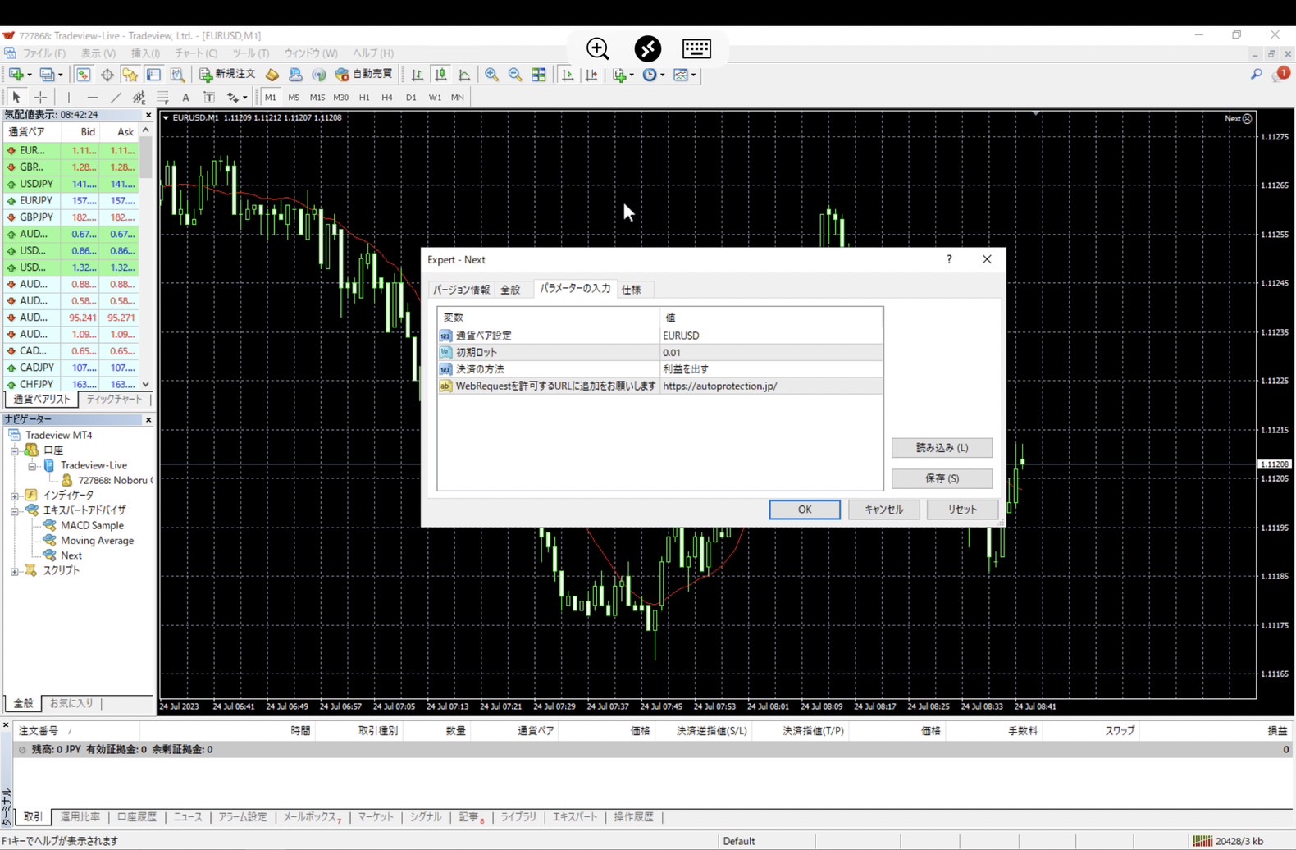Switch timeframe to M5

coord(294,97)
